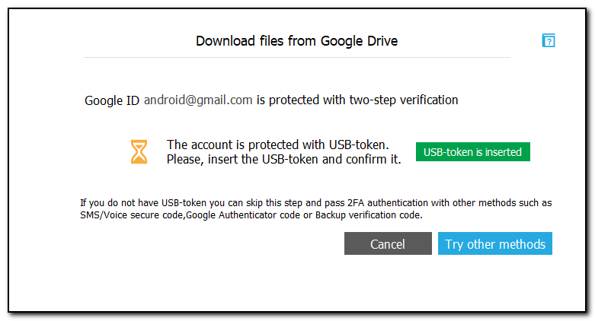Click 'is protected with two-step verification' text
The width and height of the screenshot is (595, 321).
click(357, 100)
